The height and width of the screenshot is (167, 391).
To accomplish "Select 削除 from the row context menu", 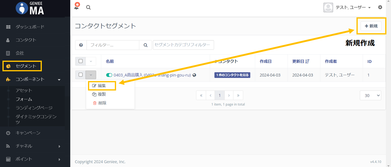I will pos(102,103).
